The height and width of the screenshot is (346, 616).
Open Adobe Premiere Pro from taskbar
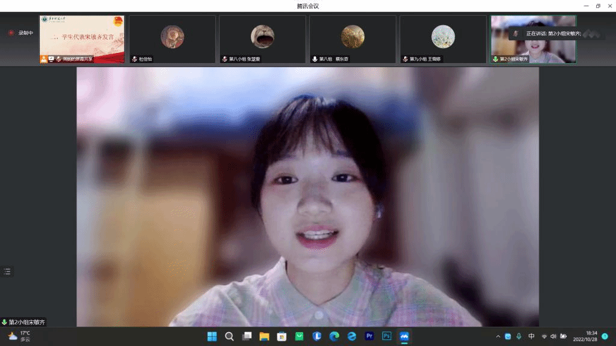369,336
